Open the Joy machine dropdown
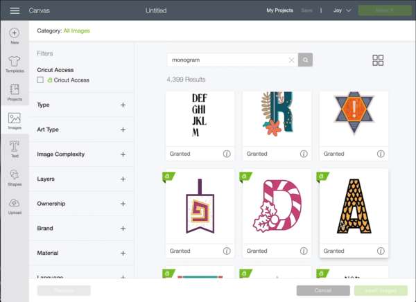Screen dimensions: 416x302 [x=343, y=10]
